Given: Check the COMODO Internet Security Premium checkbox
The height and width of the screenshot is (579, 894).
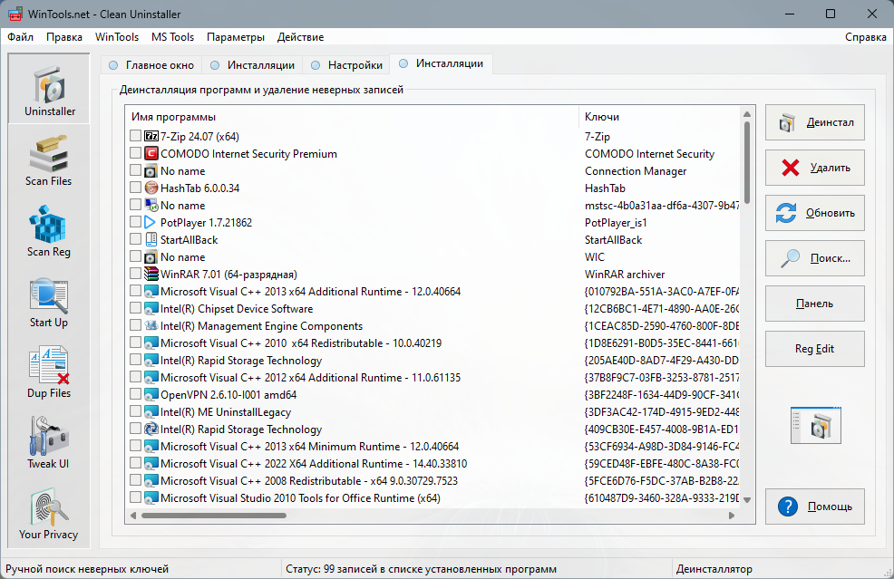Looking at the screenshot, I should click(135, 153).
